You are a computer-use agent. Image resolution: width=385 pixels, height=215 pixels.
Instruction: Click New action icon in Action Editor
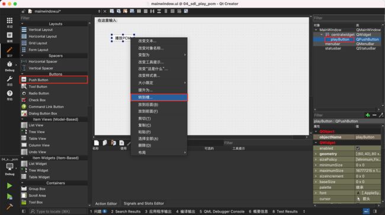[97, 142]
